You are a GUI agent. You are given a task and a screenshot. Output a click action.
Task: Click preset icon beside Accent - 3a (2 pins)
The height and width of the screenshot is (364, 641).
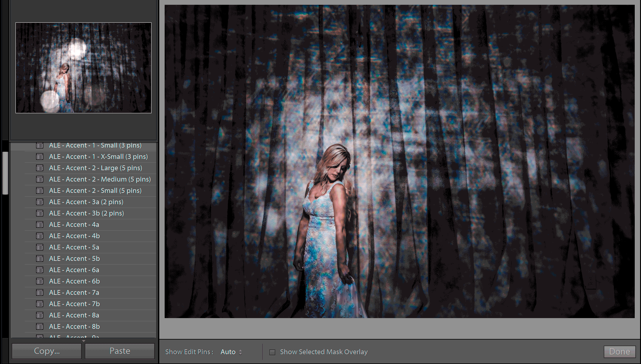(x=40, y=202)
